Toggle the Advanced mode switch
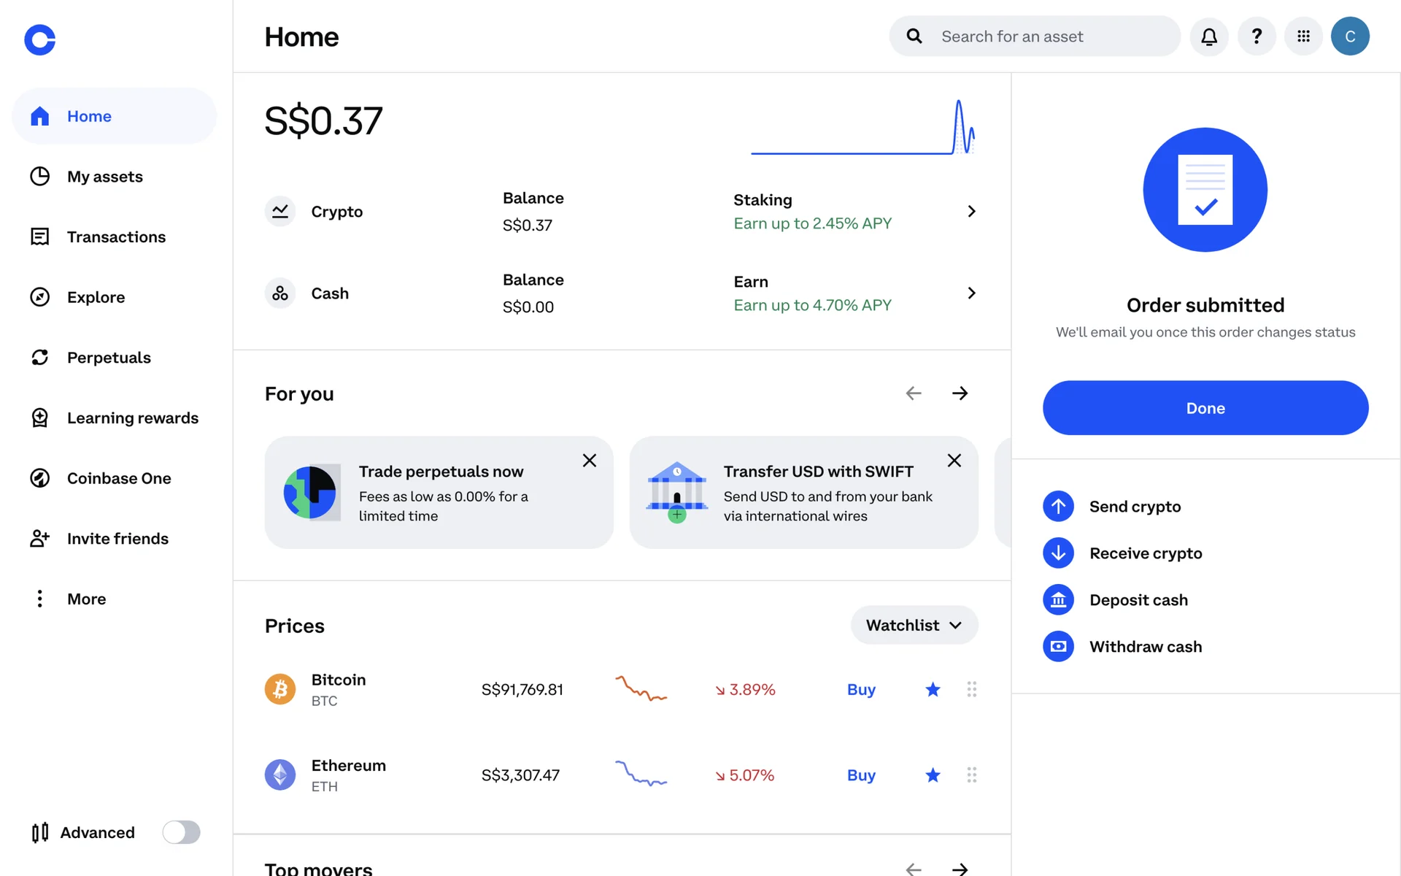This screenshot has height=876, width=1401. (181, 832)
